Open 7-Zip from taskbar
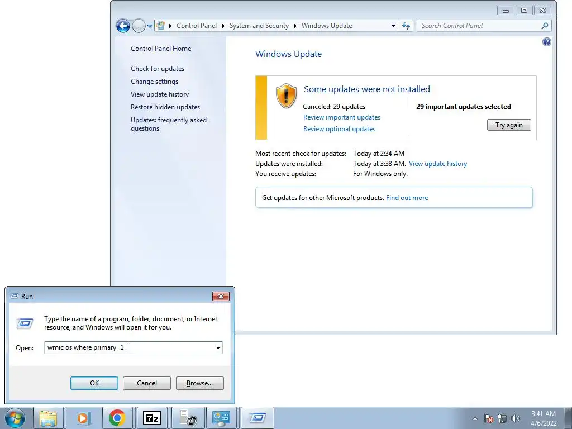572x429 pixels. pyautogui.click(x=152, y=418)
